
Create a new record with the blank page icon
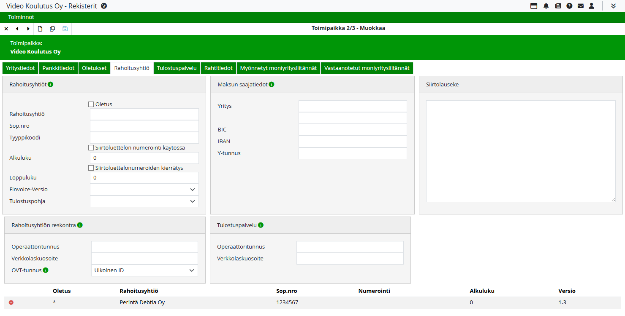tap(40, 29)
